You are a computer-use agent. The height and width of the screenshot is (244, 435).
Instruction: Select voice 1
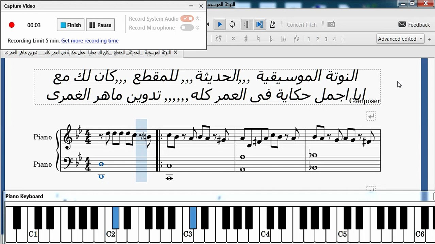(309, 39)
